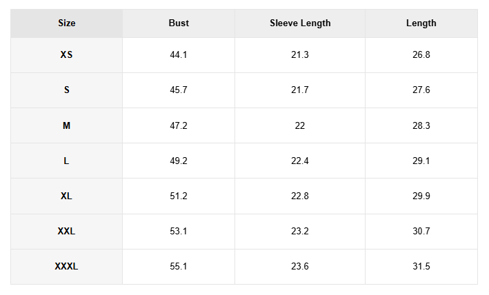The height and width of the screenshot is (295, 489).
Task: Click sleeve length value 23.2
Action: (x=300, y=231)
